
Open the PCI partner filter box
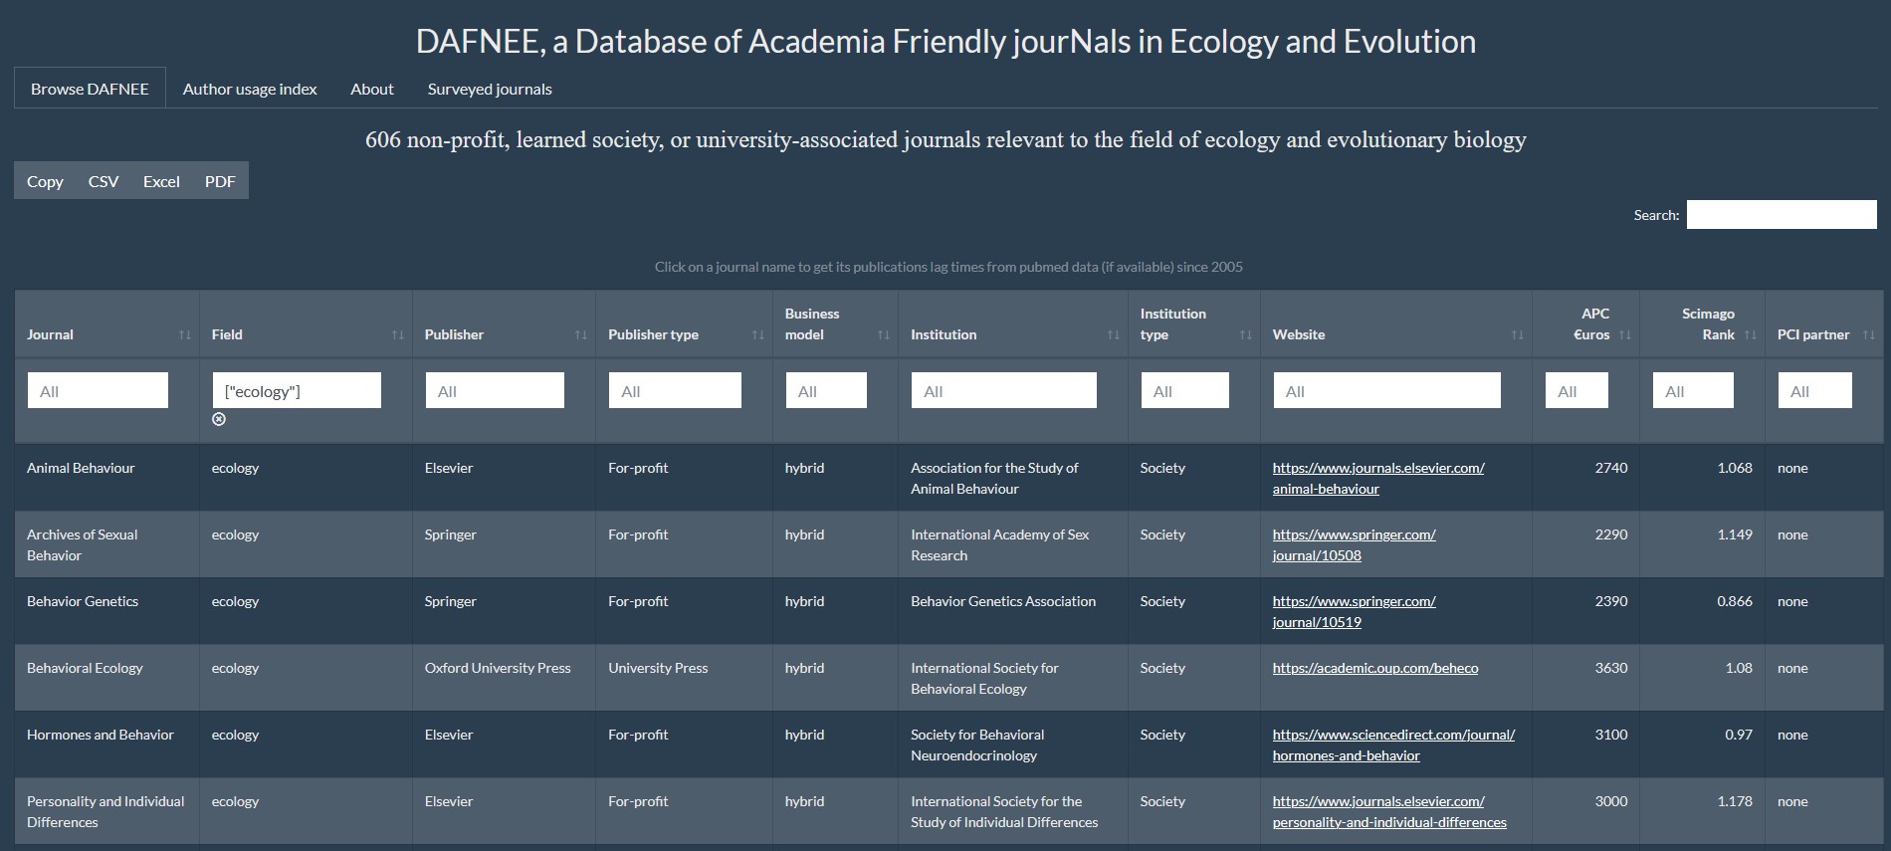pyautogui.click(x=1814, y=390)
